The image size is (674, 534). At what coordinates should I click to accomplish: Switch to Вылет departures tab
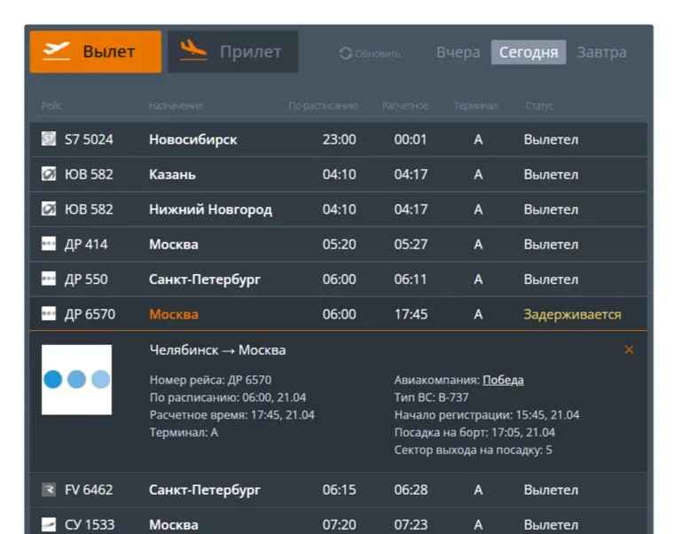[x=96, y=51]
